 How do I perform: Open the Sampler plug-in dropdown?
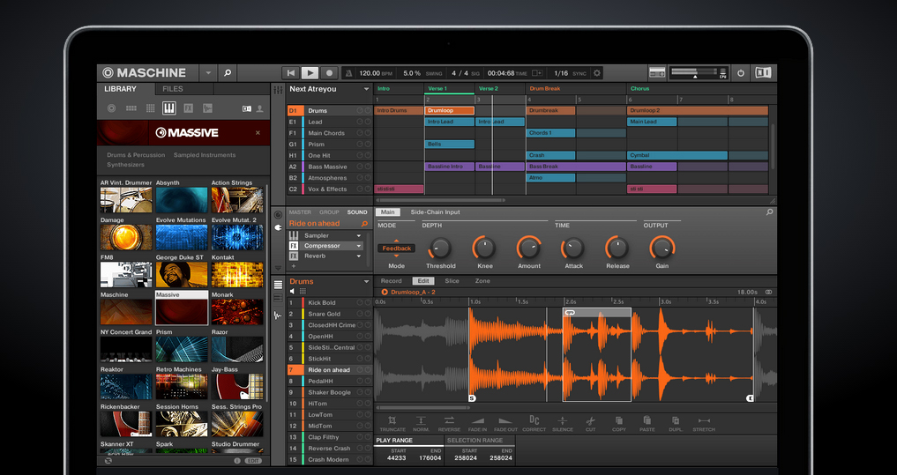point(359,235)
